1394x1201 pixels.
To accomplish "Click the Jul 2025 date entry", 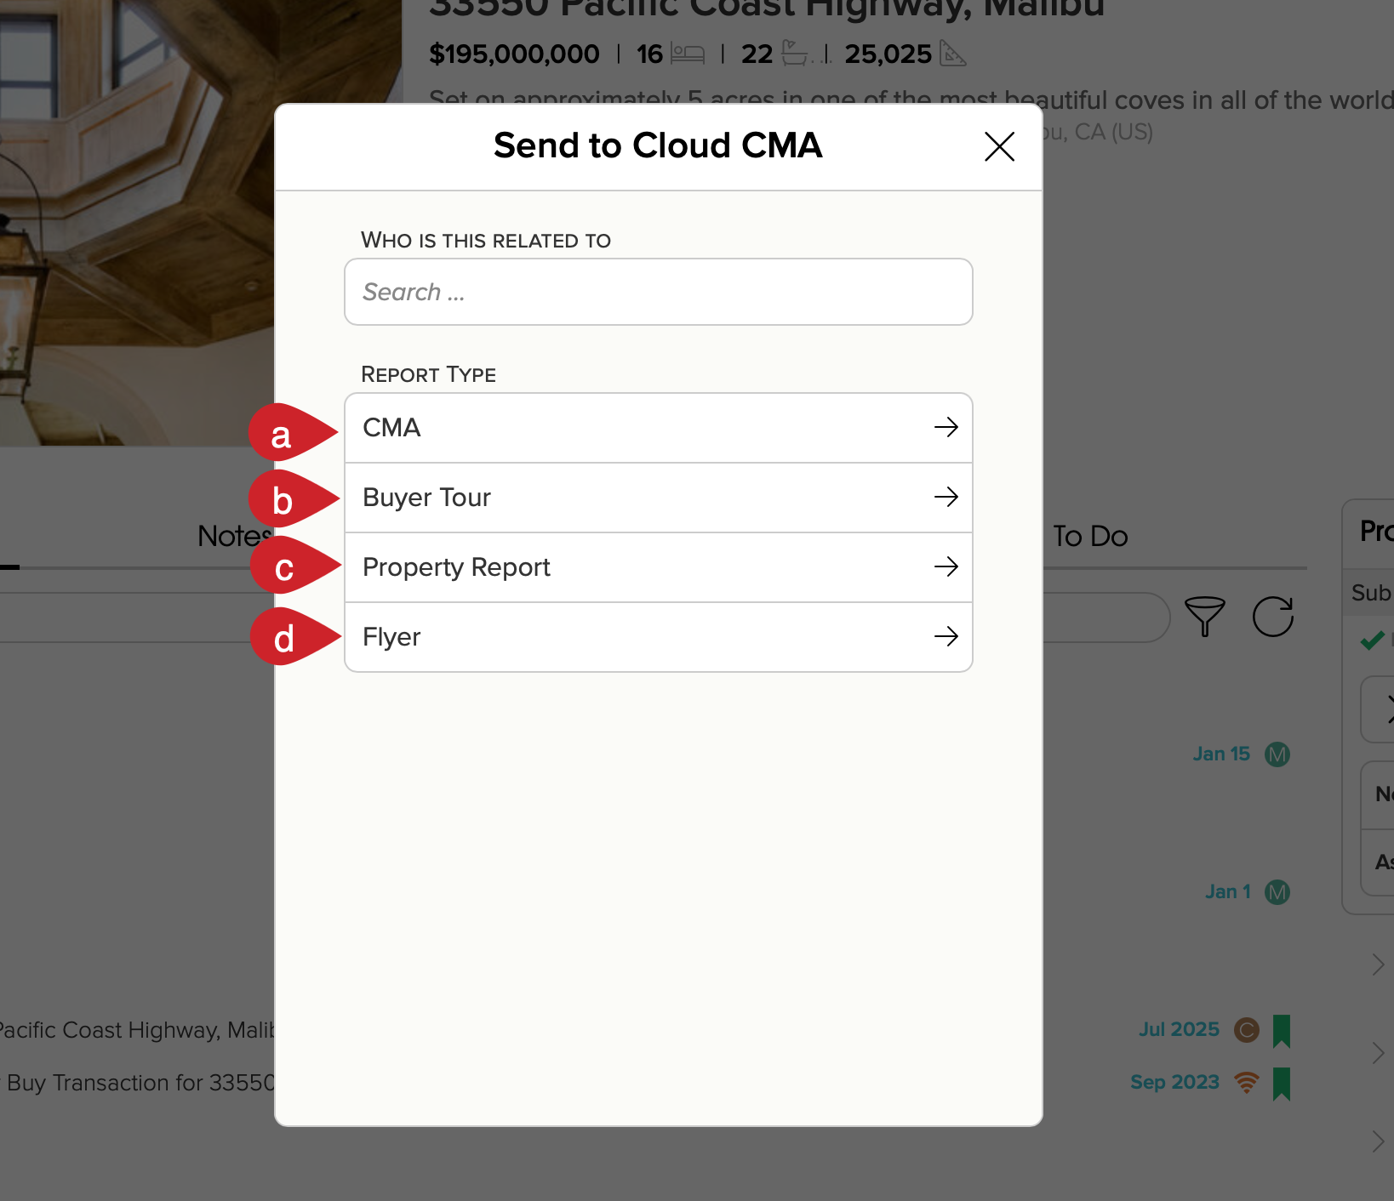I will click(x=1180, y=1030).
